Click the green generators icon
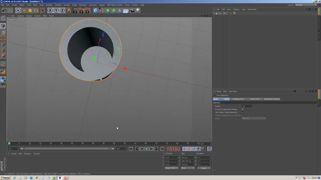 point(108,10)
